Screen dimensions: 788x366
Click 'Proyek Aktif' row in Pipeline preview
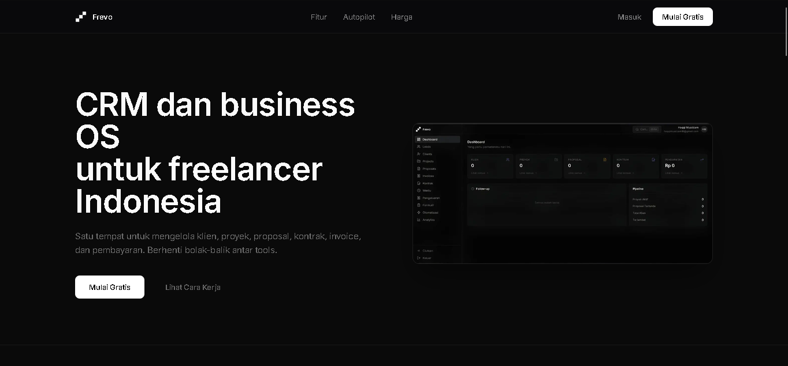click(668, 199)
